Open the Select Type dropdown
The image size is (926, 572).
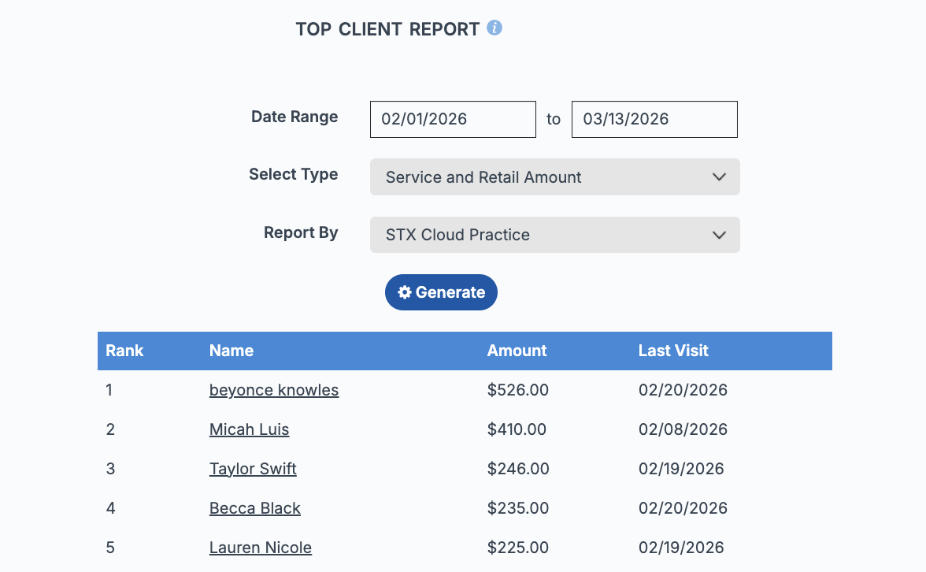pyautogui.click(x=554, y=177)
